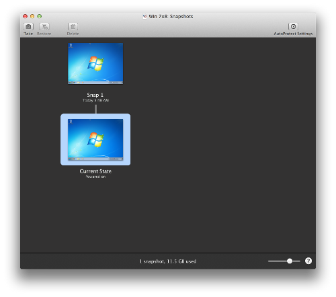Click the Powered on status text
Screen dimensions: 336x297
pos(95,177)
